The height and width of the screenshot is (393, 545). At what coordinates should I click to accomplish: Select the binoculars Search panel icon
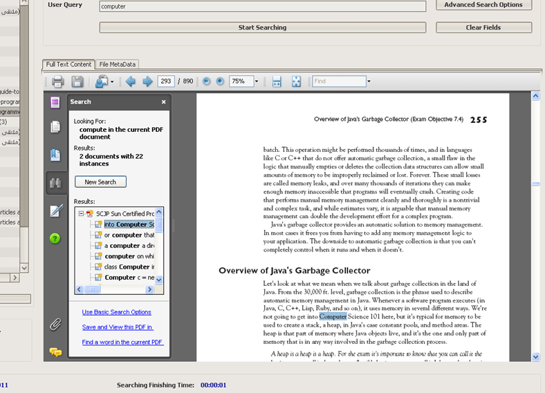[55, 182]
